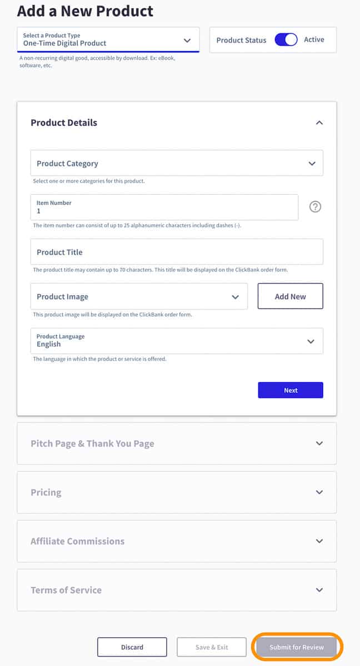Click Save & Exit

(212, 647)
